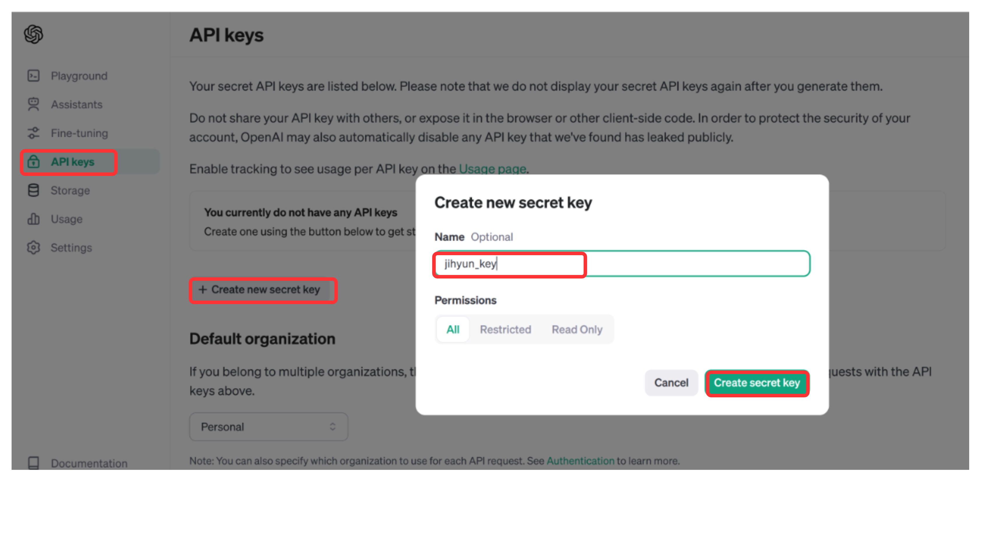Open the Documentation book icon
This screenshot has height=536, width=982.
click(33, 463)
